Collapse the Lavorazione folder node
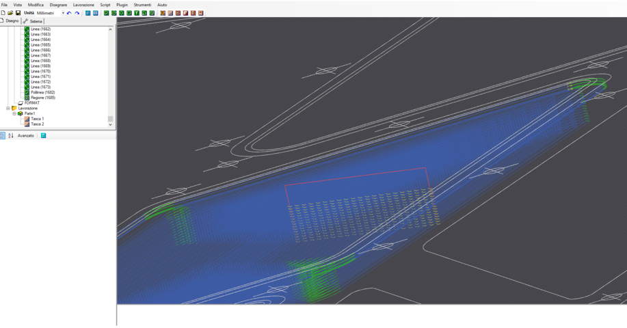 click(8, 108)
